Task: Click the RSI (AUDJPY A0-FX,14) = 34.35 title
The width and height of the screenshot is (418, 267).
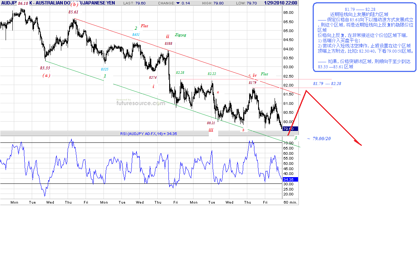Action: [x=149, y=133]
